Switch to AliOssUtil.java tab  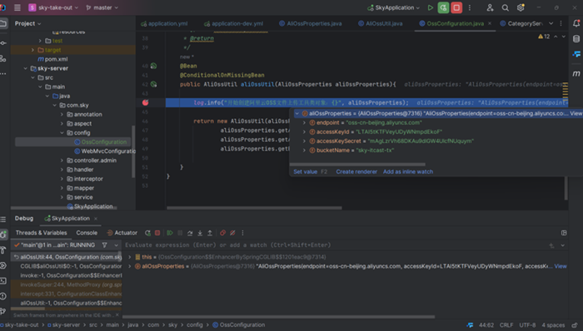pos(381,23)
